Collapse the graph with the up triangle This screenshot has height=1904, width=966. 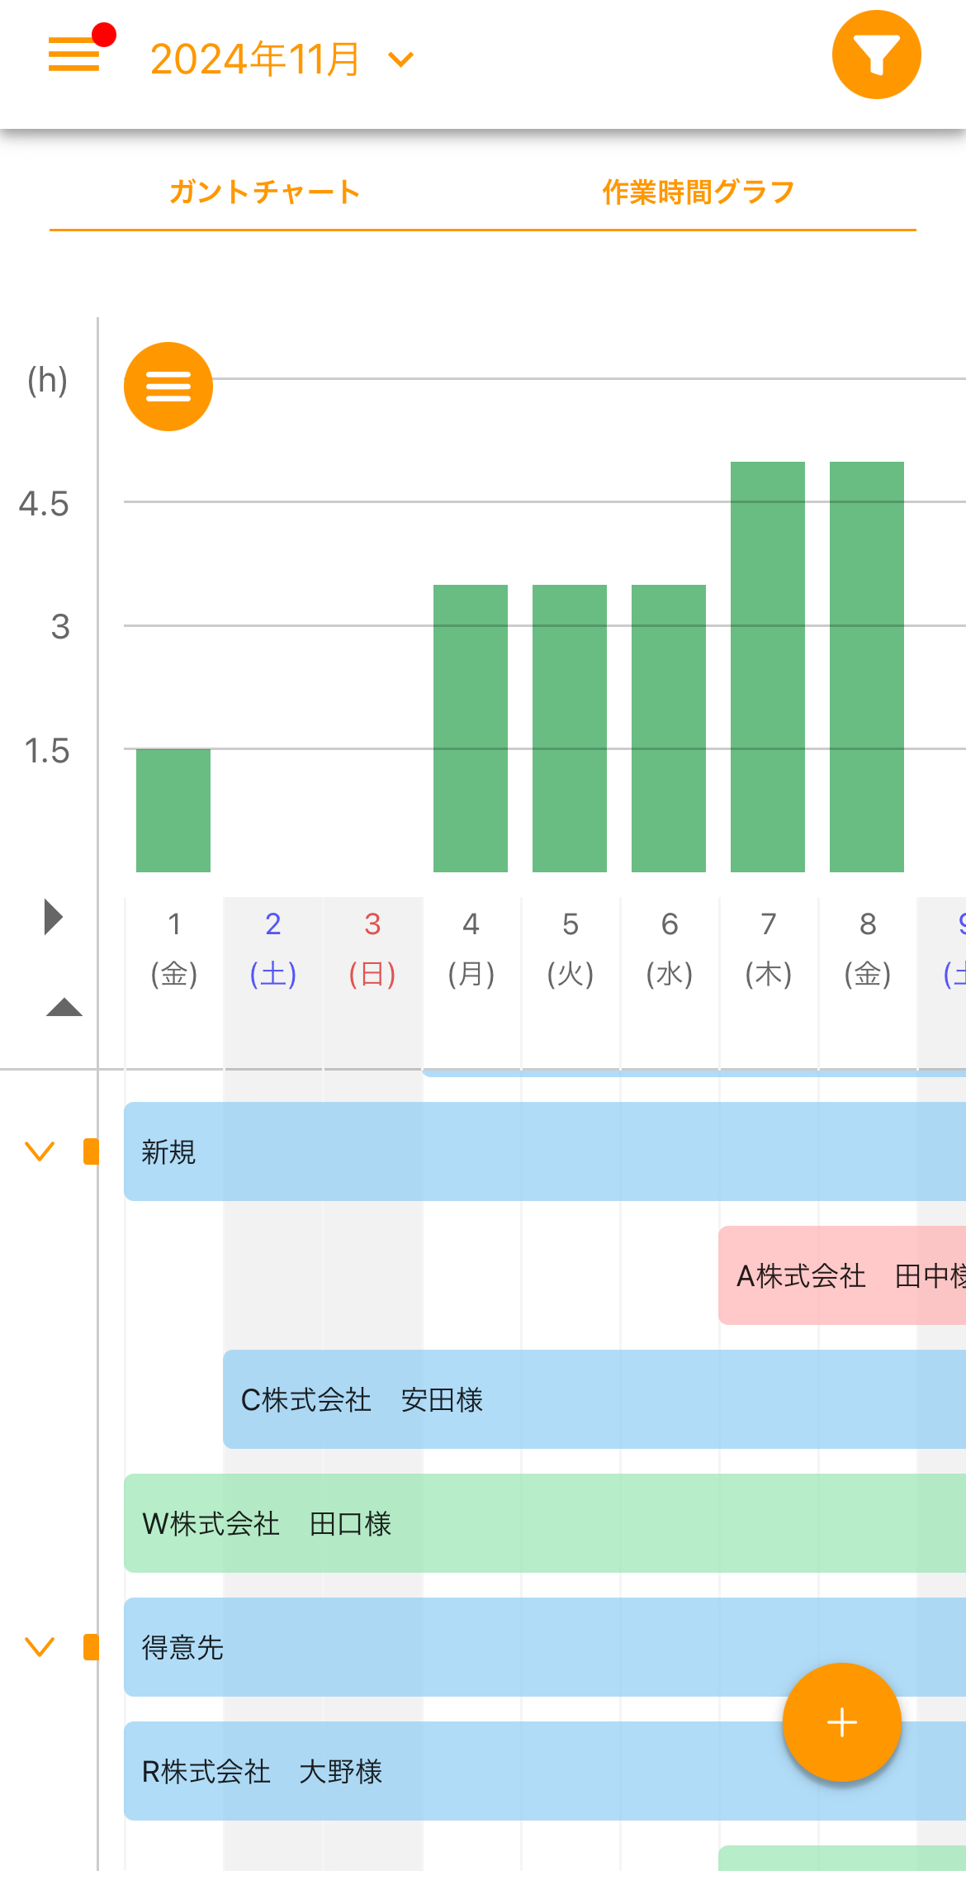pyautogui.click(x=64, y=1007)
